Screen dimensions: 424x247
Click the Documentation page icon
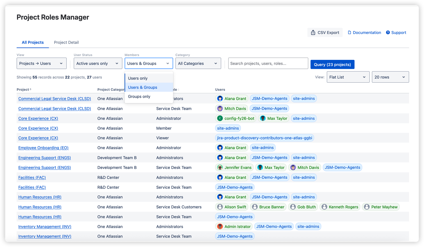(349, 32)
